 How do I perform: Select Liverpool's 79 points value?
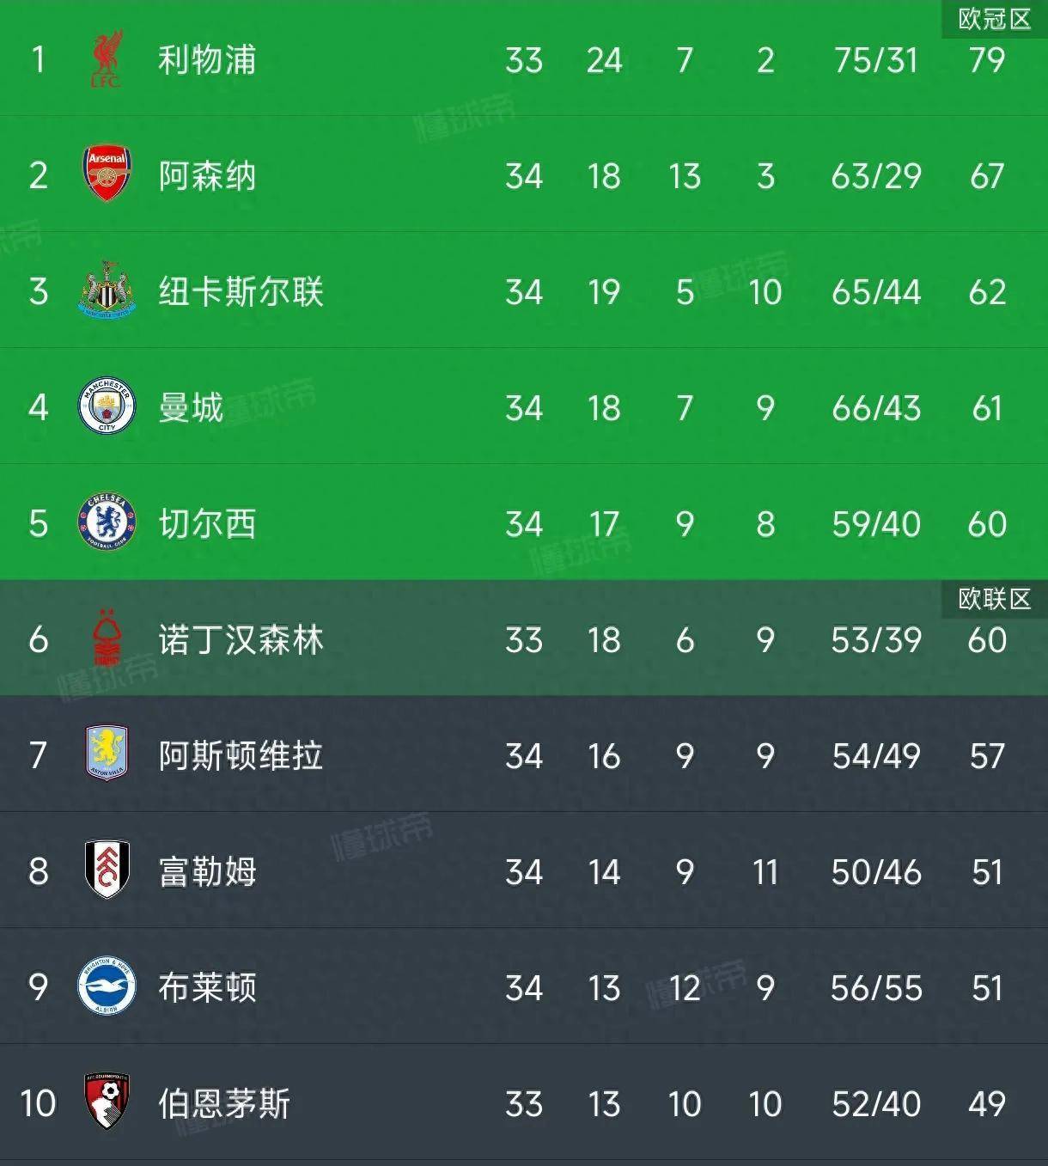[986, 60]
